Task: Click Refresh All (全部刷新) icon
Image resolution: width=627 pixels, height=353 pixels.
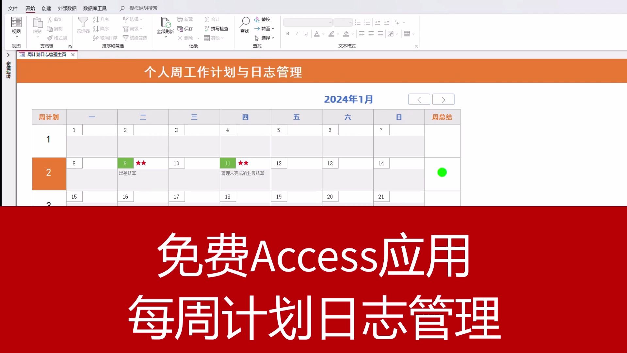Action: [x=165, y=23]
